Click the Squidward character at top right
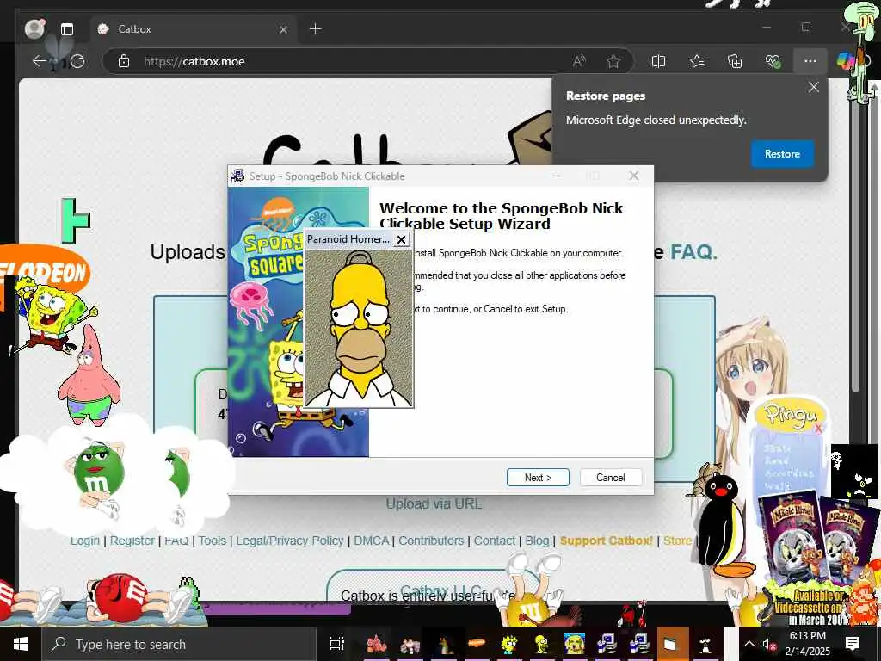 pos(862,53)
